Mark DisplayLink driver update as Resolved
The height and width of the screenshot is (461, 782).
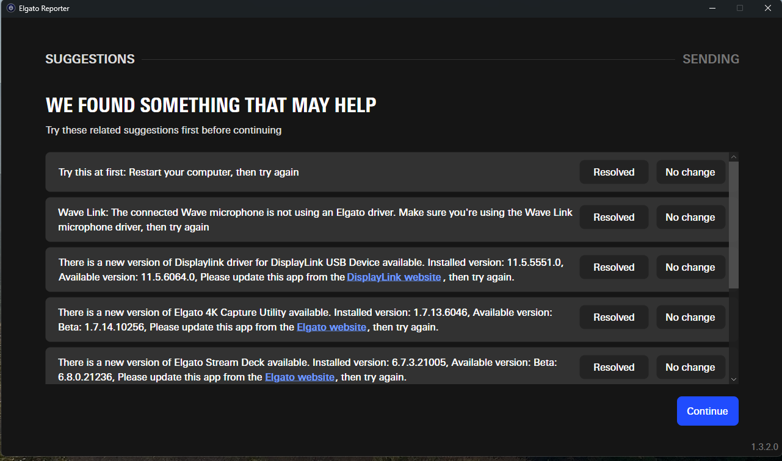614,267
